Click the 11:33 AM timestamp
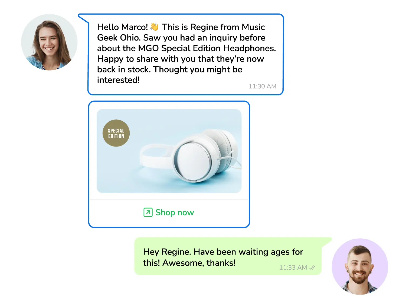The width and height of the screenshot is (406, 304). [x=293, y=268]
